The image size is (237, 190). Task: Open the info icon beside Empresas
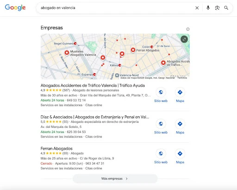point(188,29)
